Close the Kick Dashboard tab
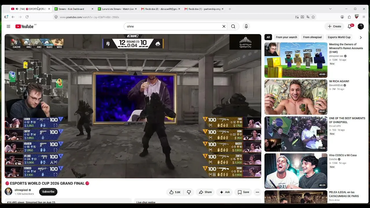 click(x=92, y=9)
